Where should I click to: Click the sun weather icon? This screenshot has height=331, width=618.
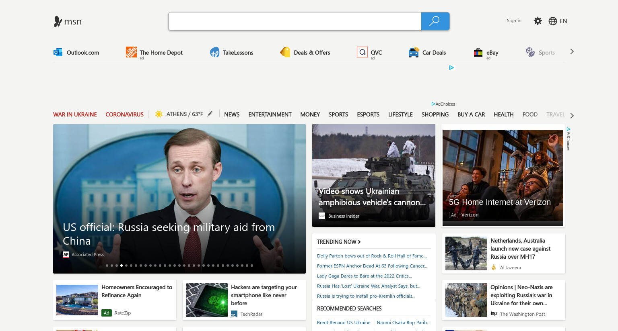tap(159, 114)
